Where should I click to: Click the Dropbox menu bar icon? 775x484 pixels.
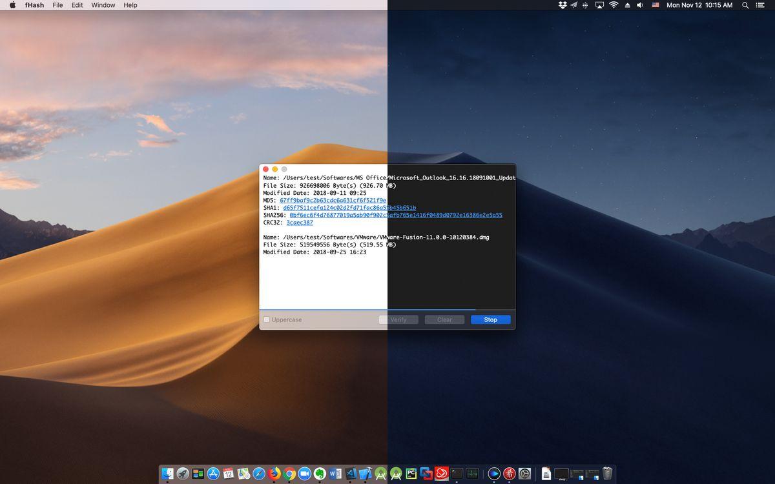pyautogui.click(x=561, y=5)
